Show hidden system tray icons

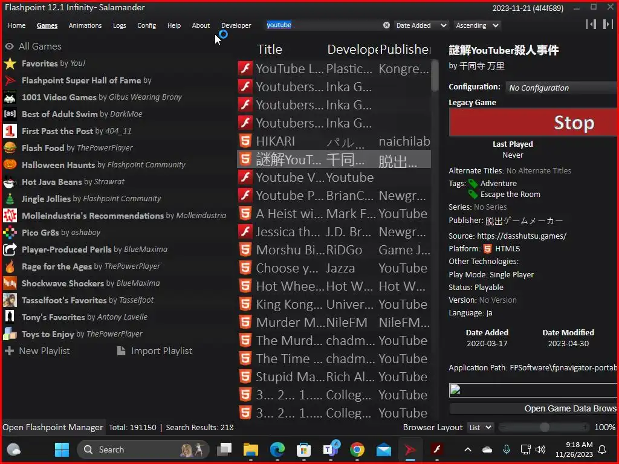pyautogui.click(x=468, y=449)
